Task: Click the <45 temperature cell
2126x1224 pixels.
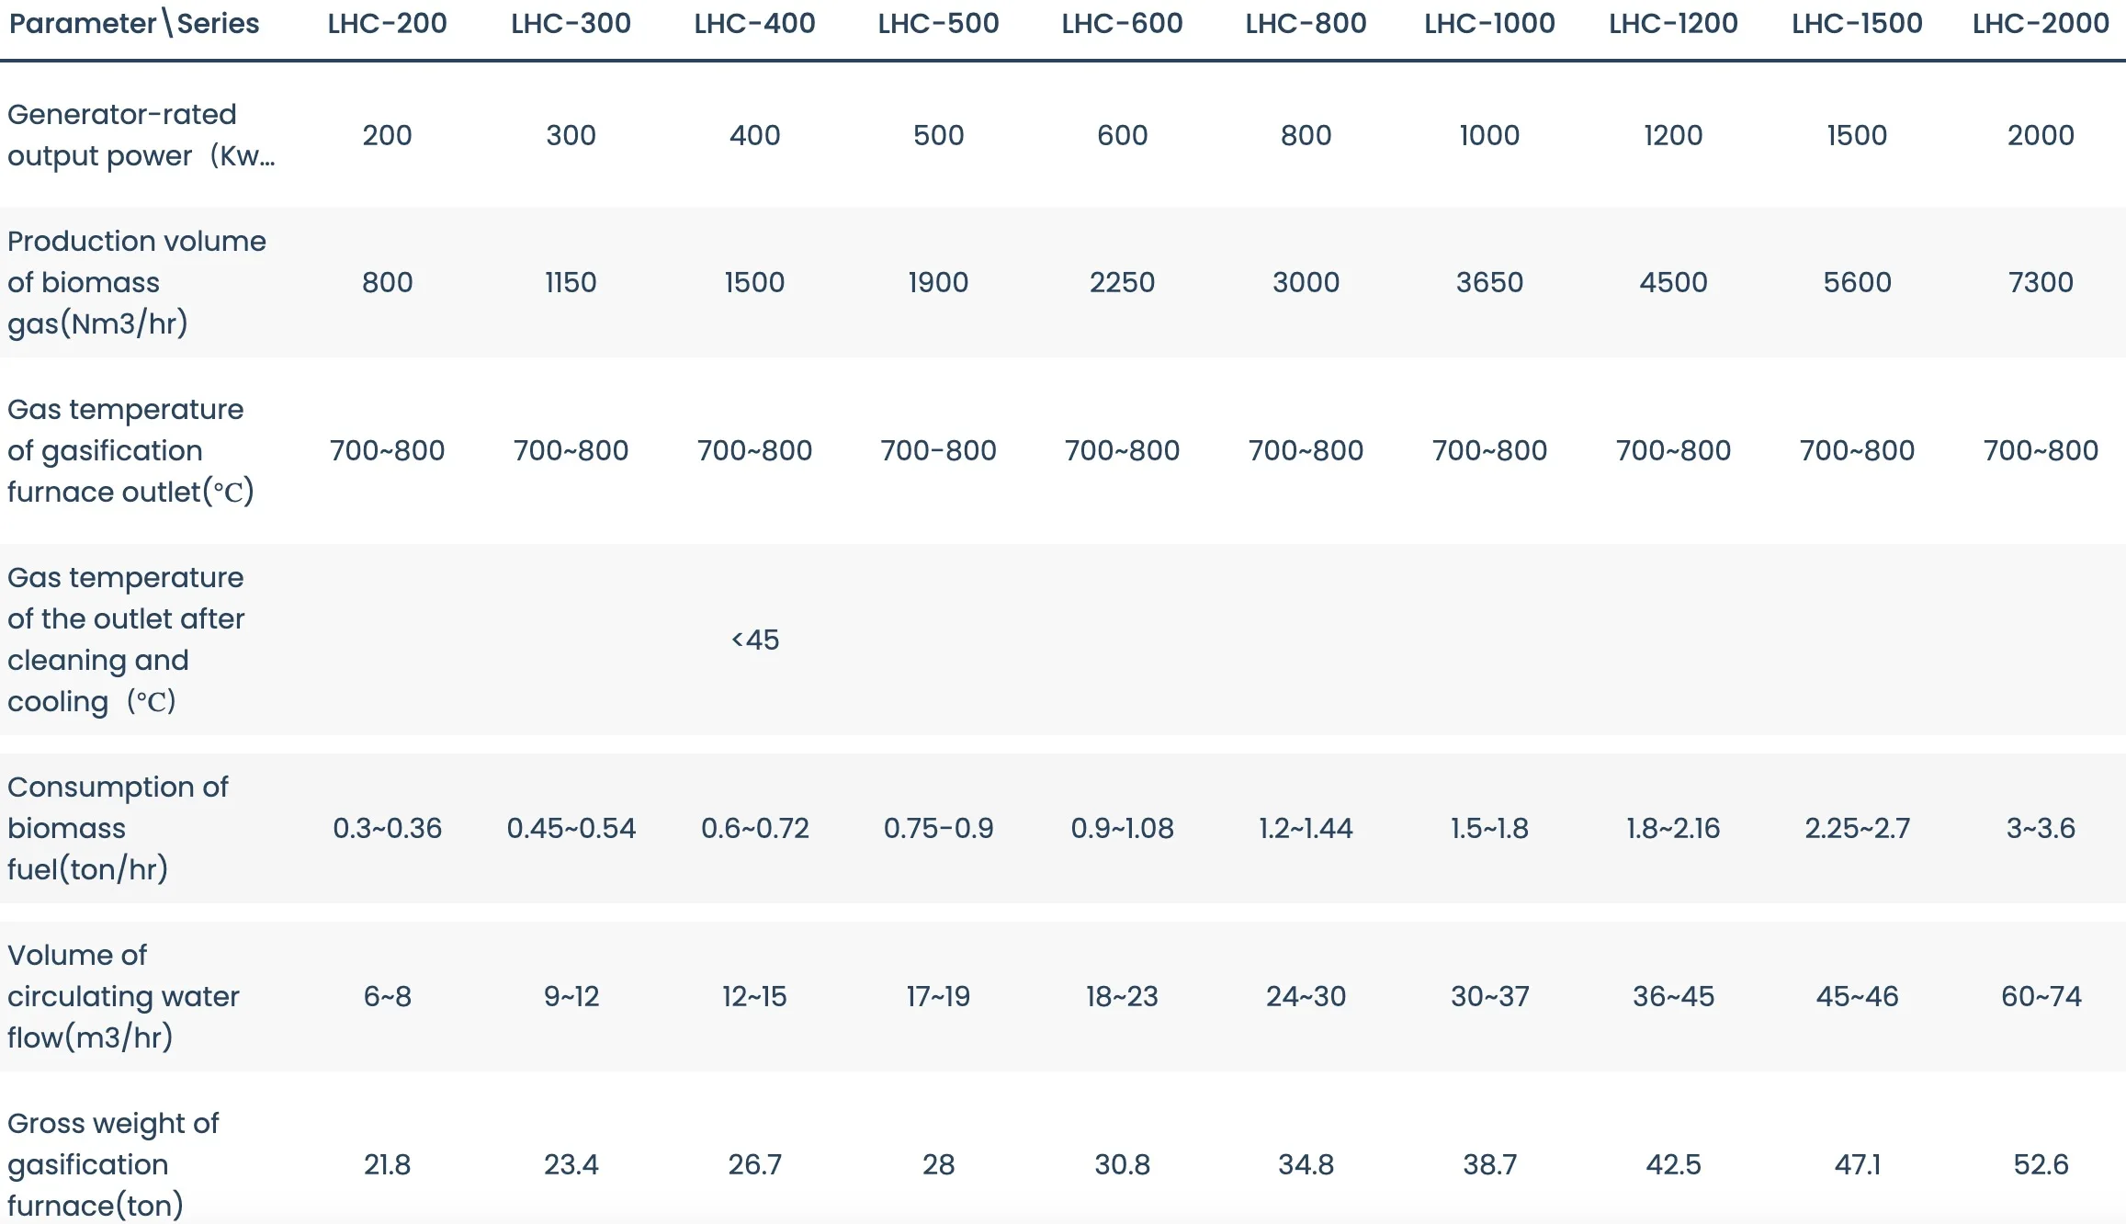Action: tap(754, 640)
